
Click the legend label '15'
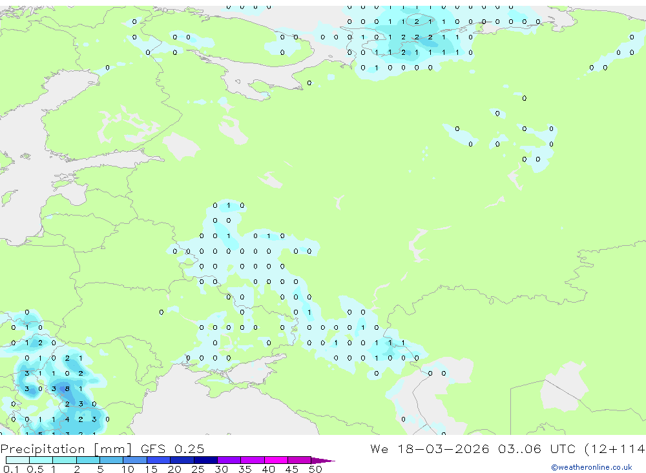click(151, 469)
